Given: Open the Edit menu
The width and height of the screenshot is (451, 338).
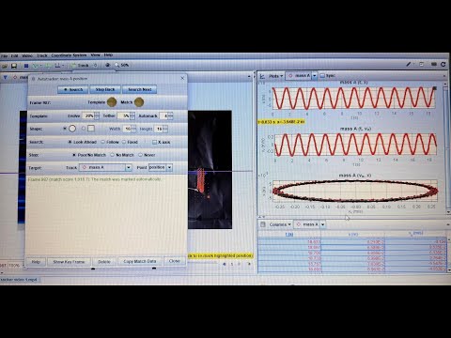Looking at the screenshot, I should 14,56.
